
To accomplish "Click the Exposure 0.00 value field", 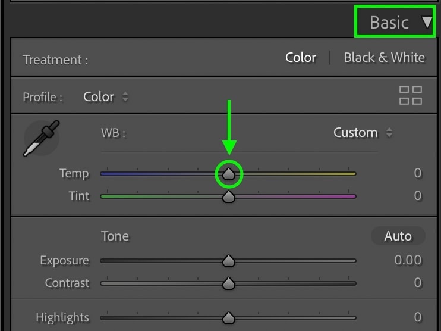I will [x=408, y=260].
